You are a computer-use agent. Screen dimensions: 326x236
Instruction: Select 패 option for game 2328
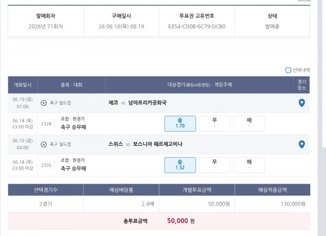point(249,123)
